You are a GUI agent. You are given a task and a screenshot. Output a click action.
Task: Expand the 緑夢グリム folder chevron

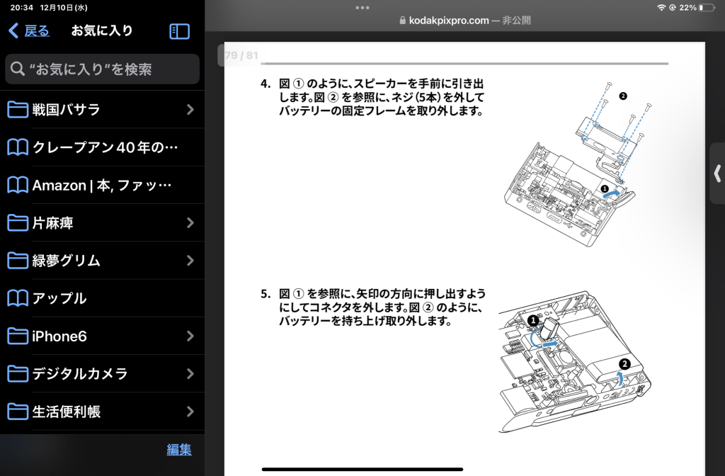tap(190, 261)
